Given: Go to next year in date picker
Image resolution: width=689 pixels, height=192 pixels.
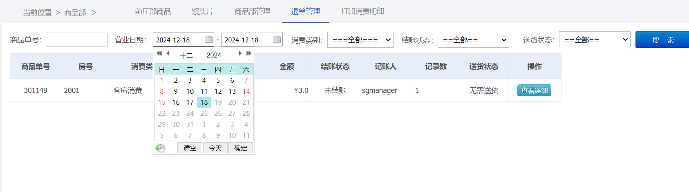Looking at the screenshot, I should tap(248, 53).
